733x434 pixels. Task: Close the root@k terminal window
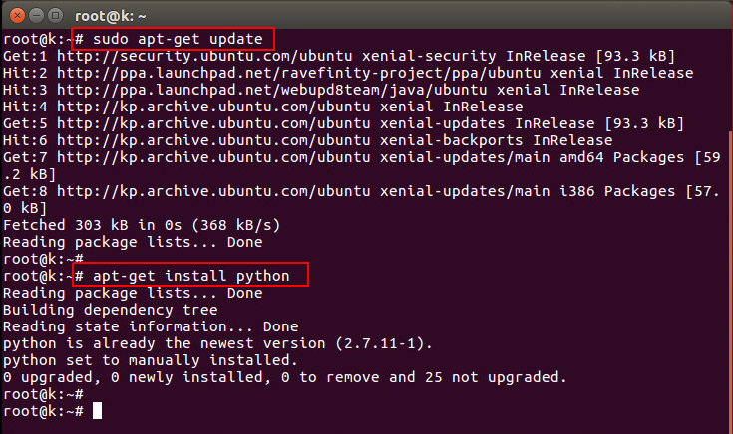[x=17, y=16]
